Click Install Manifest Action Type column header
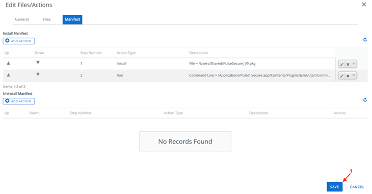This screenshot has height=194, width=372. click(x=126, y=52)
